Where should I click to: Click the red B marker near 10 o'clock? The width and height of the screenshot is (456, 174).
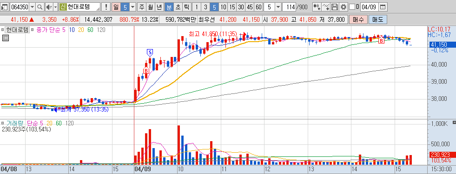point(146,70)
